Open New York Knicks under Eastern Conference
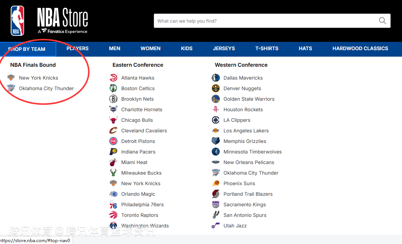The height and width of the screenshot is (244, 402). coord(141,184)
